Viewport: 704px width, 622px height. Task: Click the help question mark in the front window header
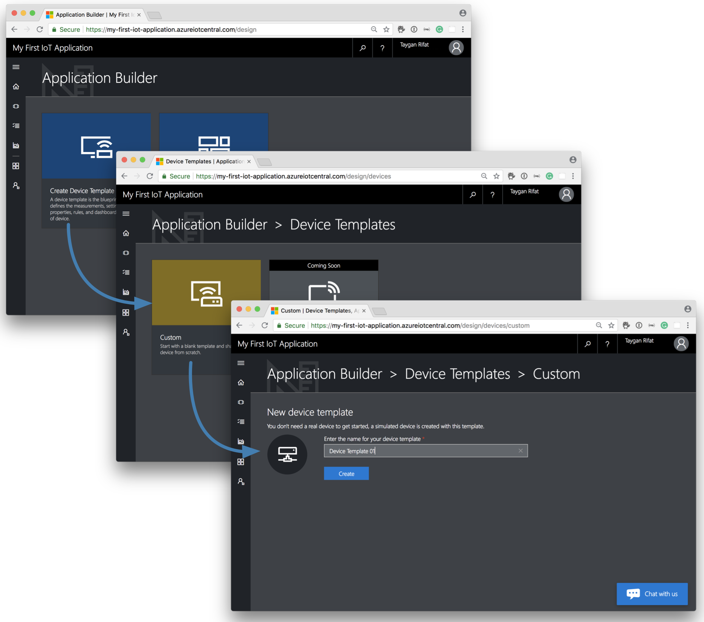tap(607, 344)
